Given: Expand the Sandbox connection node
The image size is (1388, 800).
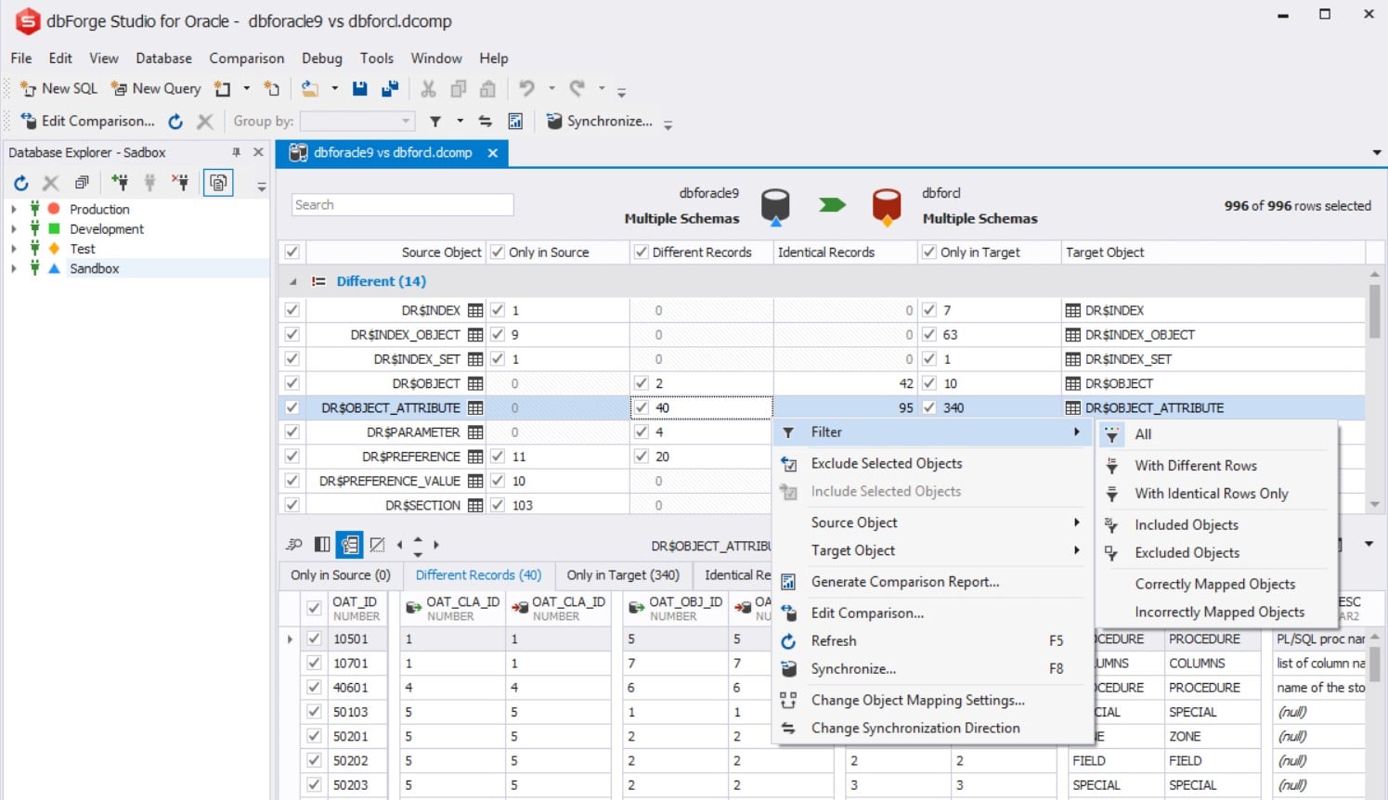Looking at the screenshot, I should pos(13,268).
